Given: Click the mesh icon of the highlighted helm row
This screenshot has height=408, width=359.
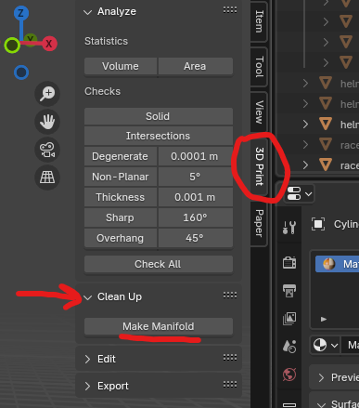Looking at the screenshot, I should click(x=326, y=124).
